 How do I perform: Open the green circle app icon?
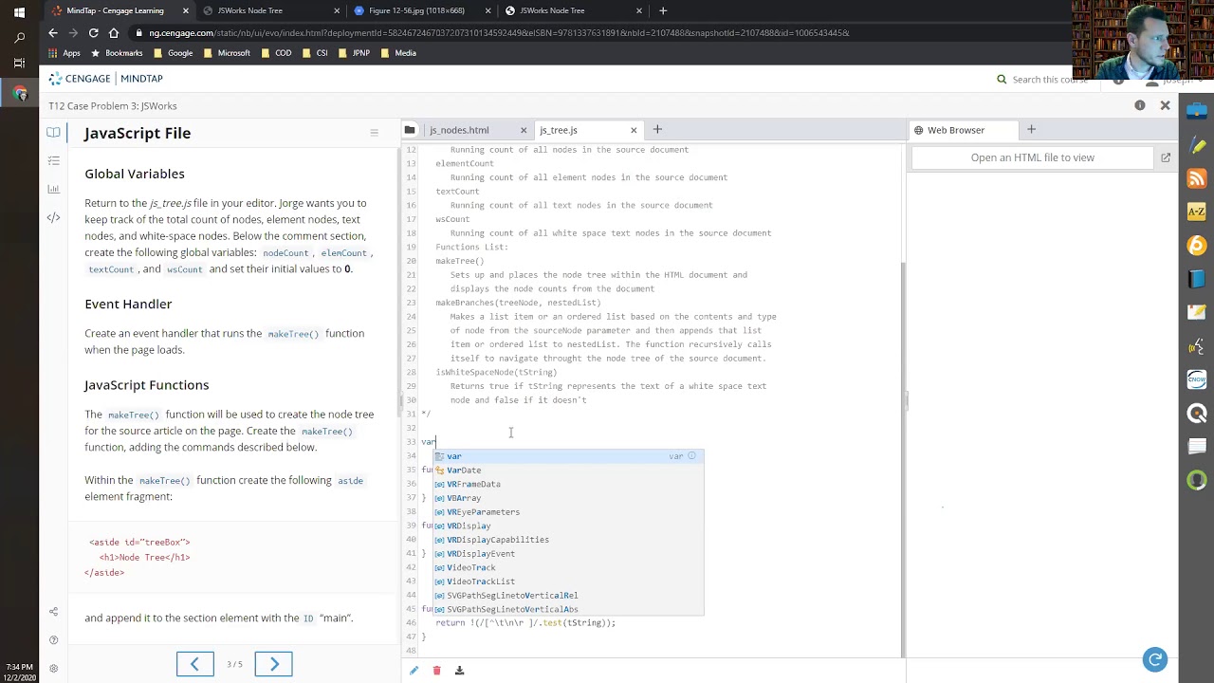point(1197,480)
